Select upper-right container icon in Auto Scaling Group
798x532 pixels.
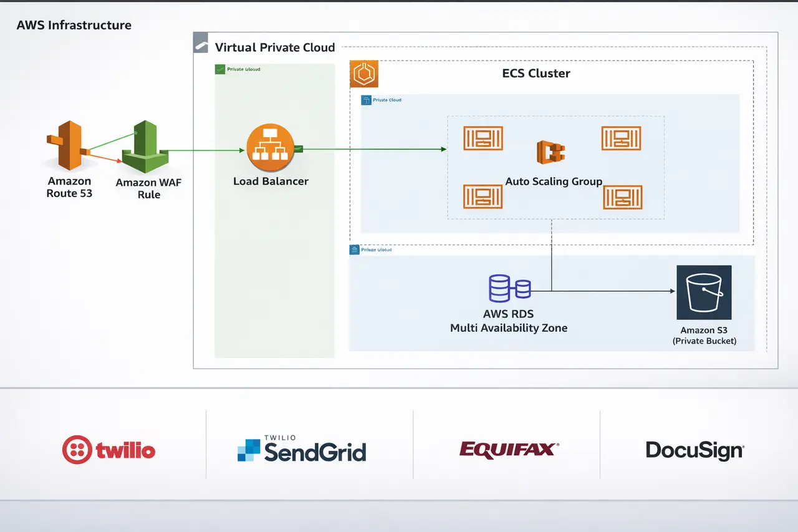[621, 138]
